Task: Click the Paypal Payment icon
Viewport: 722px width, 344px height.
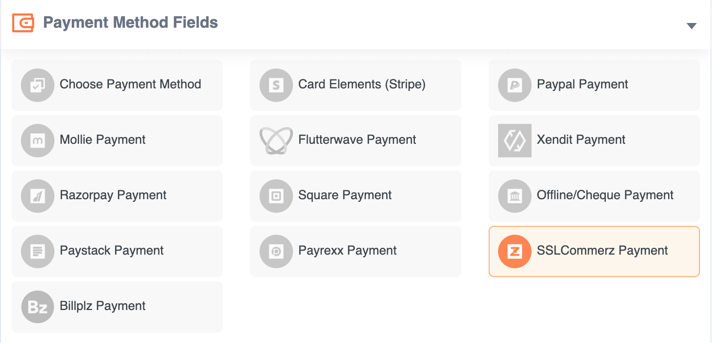Action: [x=514, y=85]
